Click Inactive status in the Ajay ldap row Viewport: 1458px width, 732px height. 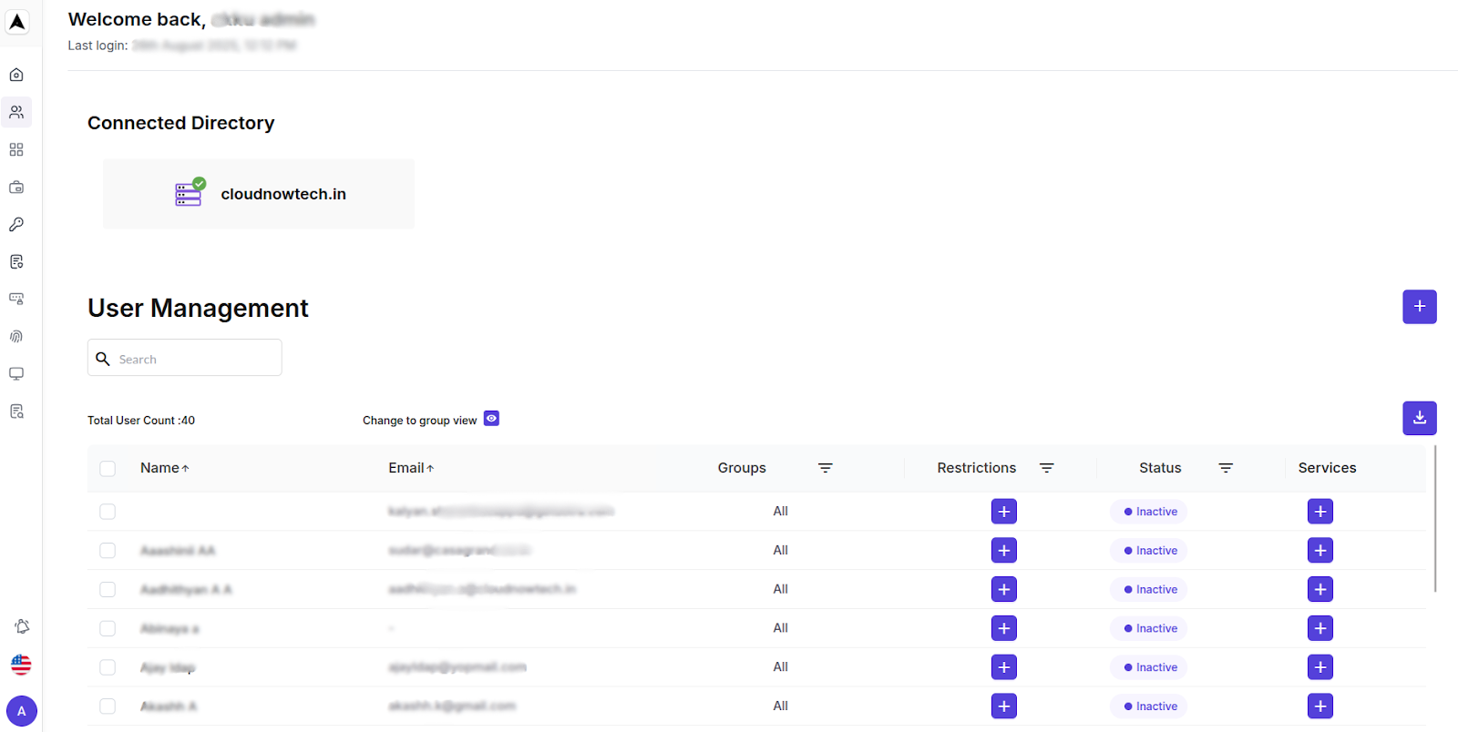pos(1150,667)
